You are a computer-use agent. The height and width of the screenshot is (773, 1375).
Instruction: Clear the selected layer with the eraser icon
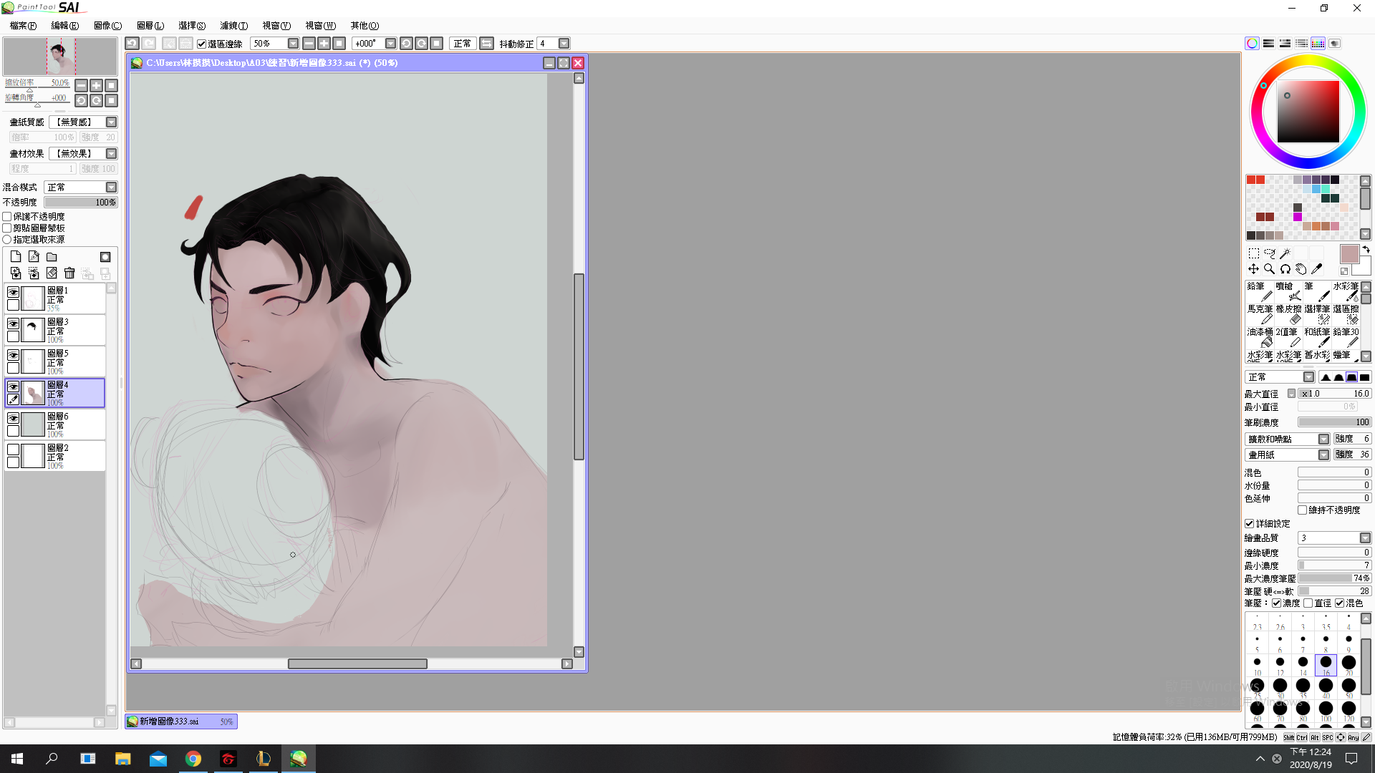point(52,273)
